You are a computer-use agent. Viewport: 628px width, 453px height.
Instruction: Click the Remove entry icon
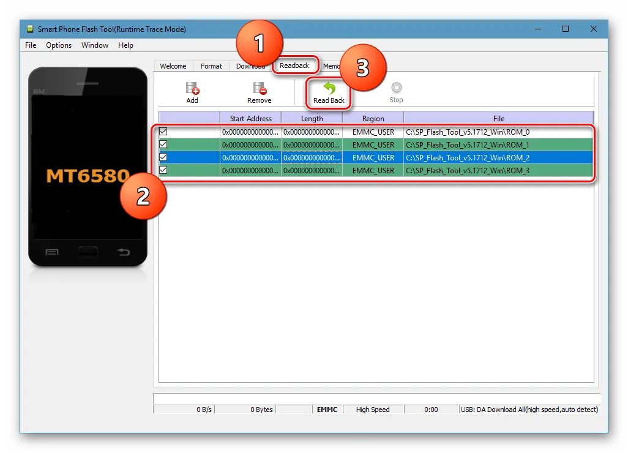click(x=259, y=88)
